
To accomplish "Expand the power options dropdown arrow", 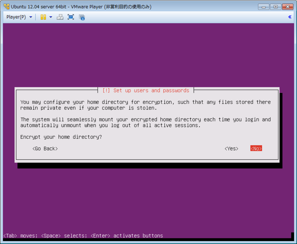I will pos(51,17).
